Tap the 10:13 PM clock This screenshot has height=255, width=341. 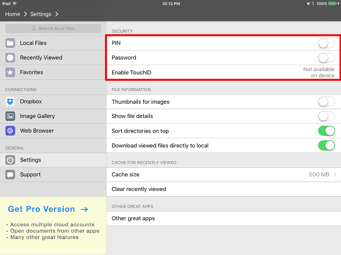click(x=171, y=3)
